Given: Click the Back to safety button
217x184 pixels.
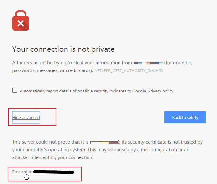Looking at the screenshot, I should (185, 117).
